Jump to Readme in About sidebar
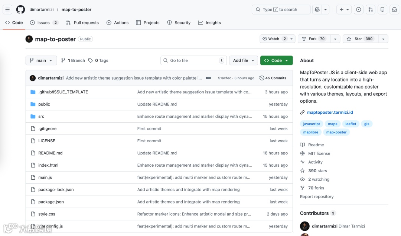Image resolution: width=401 pixels, height=236 pixels. [312, 144]
